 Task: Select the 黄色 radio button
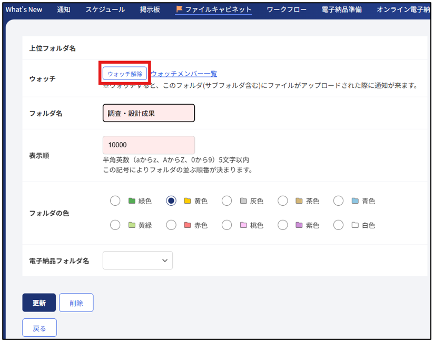(171, 201)
